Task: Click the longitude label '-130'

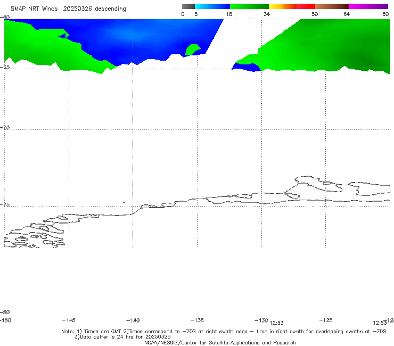Action: coord(261,320)
